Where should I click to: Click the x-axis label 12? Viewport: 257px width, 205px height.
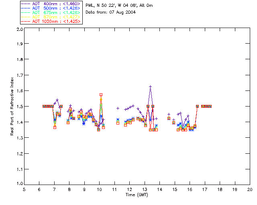[129, 189]
